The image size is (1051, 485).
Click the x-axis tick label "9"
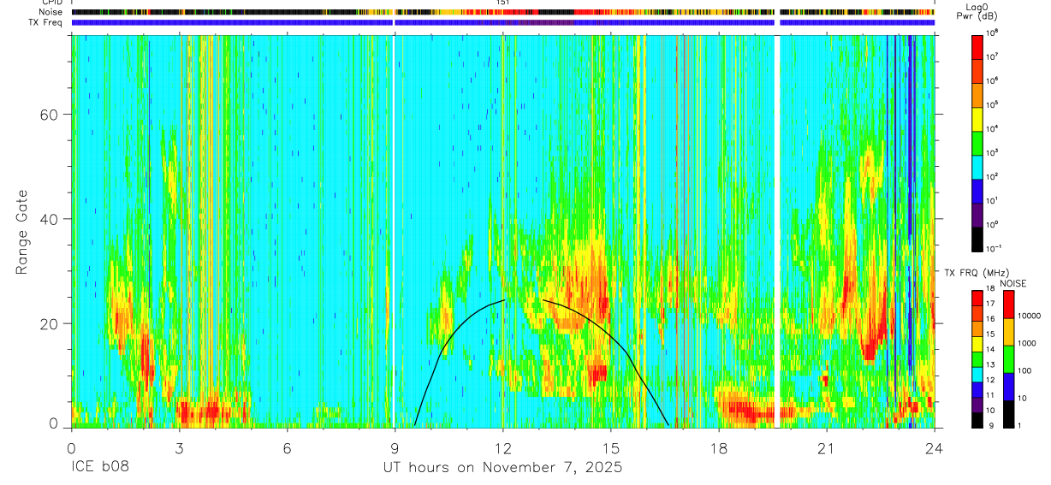(395, 447)
